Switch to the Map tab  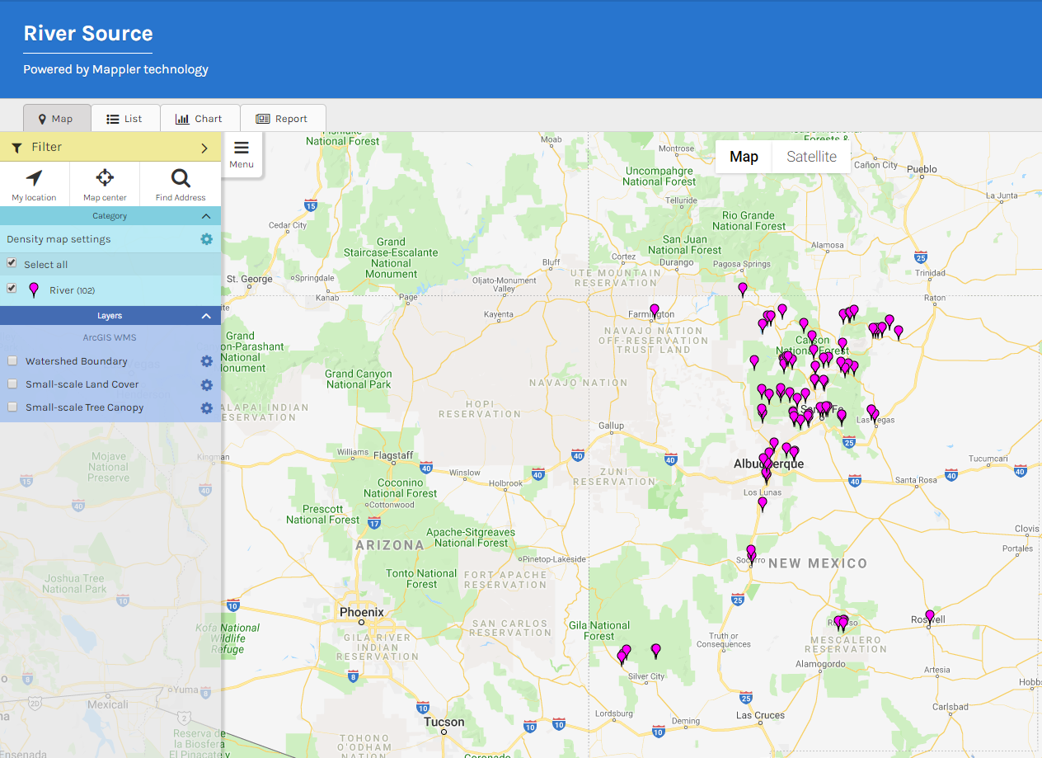click(x=56, y=119)
